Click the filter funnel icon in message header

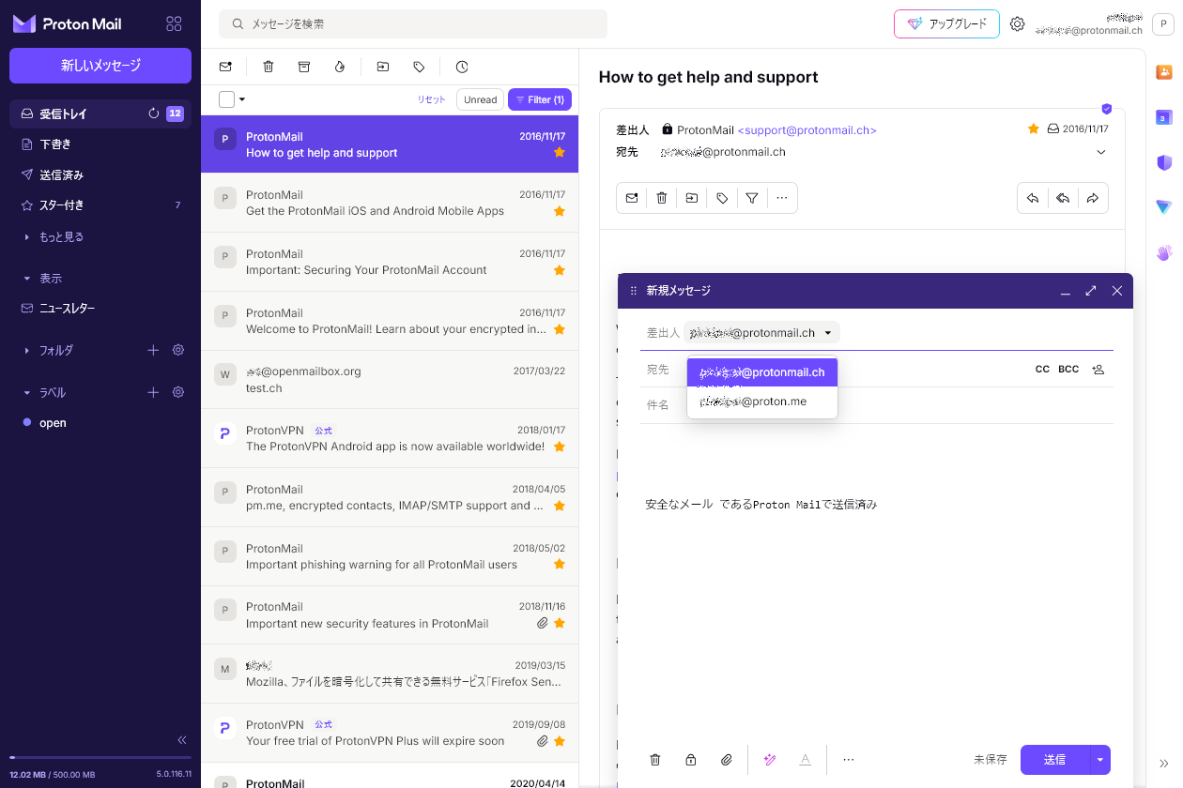(752, 198)
